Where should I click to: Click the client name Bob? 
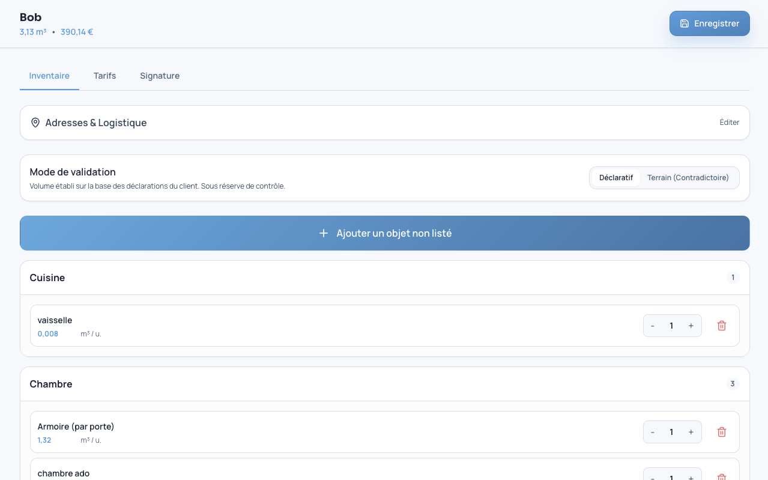click(31, 17)
